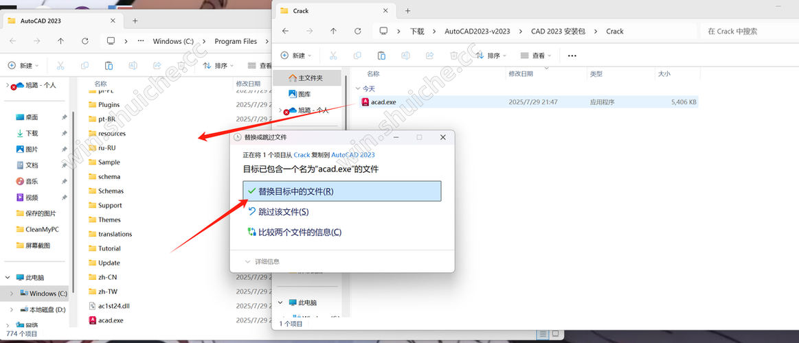Go back in the Crack window
799x343 pixels.
pos(285,31)
